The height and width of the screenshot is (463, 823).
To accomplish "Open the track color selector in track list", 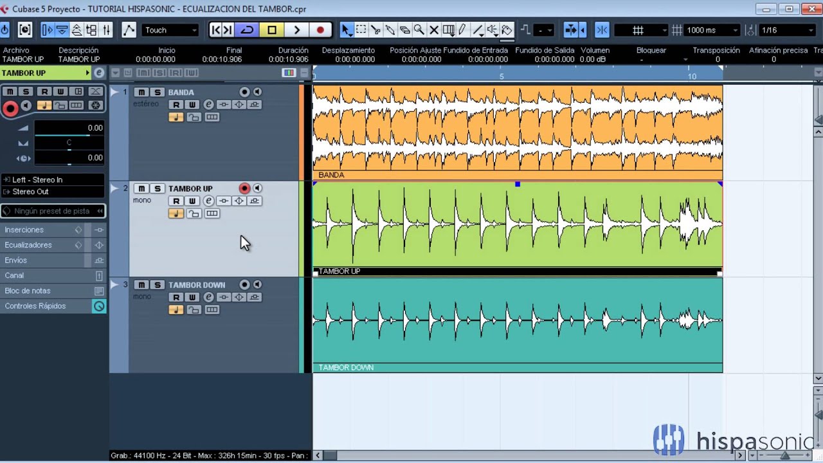I will [289, 73].
